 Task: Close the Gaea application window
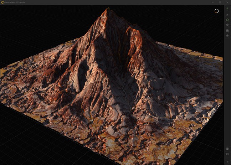tap(227, 2)
